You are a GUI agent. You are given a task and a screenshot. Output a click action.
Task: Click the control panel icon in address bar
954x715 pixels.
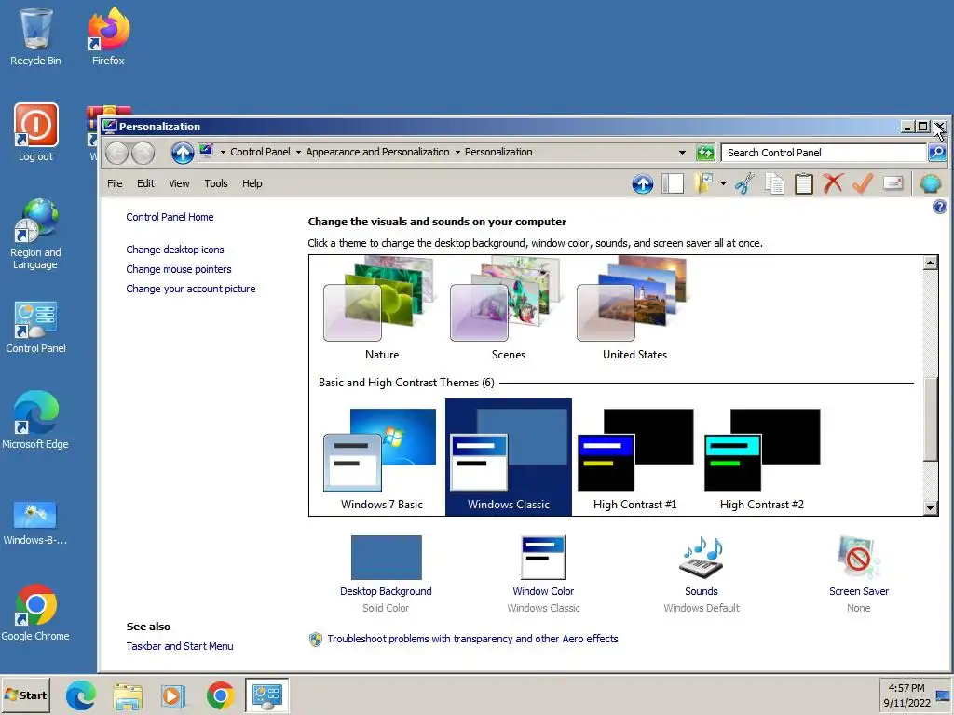(206, 152)
